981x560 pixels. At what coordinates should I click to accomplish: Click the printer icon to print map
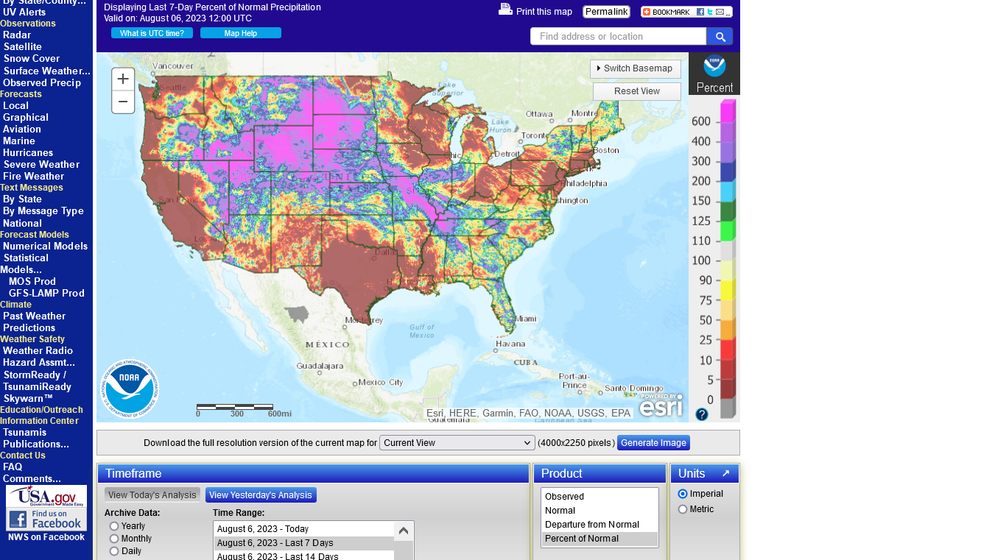point(505,10)
